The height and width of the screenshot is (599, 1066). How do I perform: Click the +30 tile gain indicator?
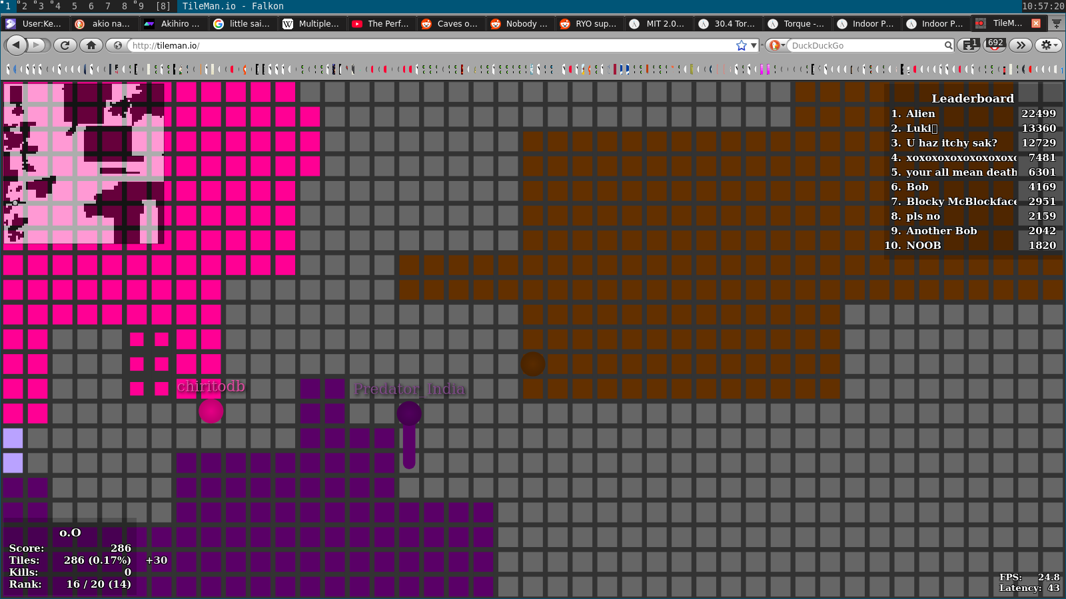[x=157, y=560]
